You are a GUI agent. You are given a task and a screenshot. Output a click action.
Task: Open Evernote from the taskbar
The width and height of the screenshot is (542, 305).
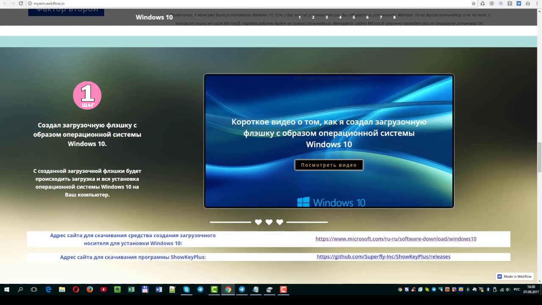(x=117, y=290)
